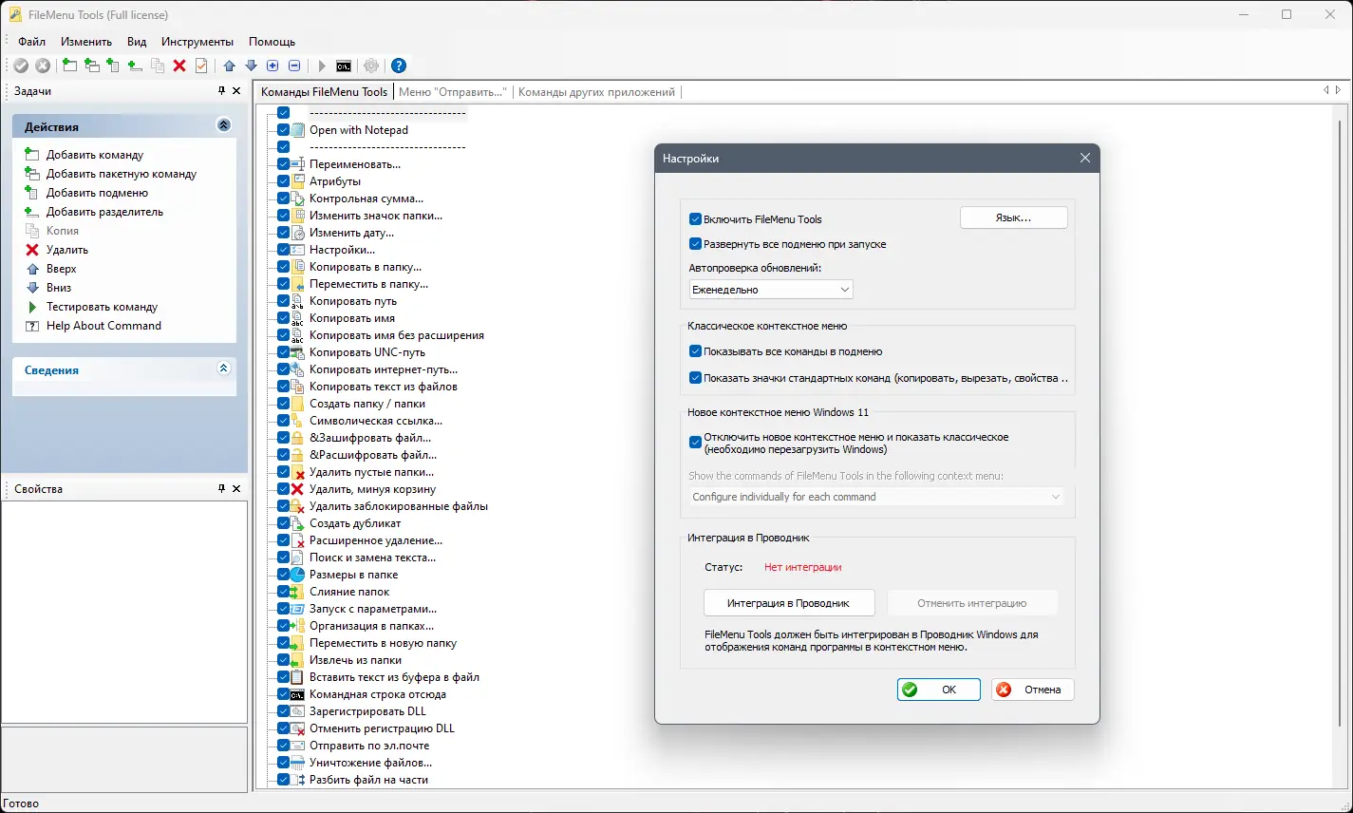The image size is (1353, 813).
Task: Select the Уничтожение файлов... command row
Action: 370,763
